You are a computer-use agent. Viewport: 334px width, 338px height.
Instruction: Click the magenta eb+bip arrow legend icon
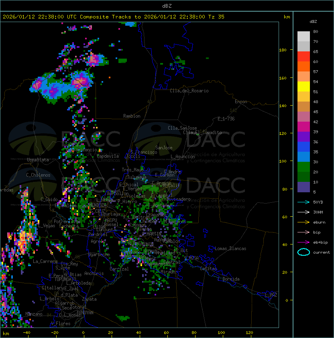303,242
